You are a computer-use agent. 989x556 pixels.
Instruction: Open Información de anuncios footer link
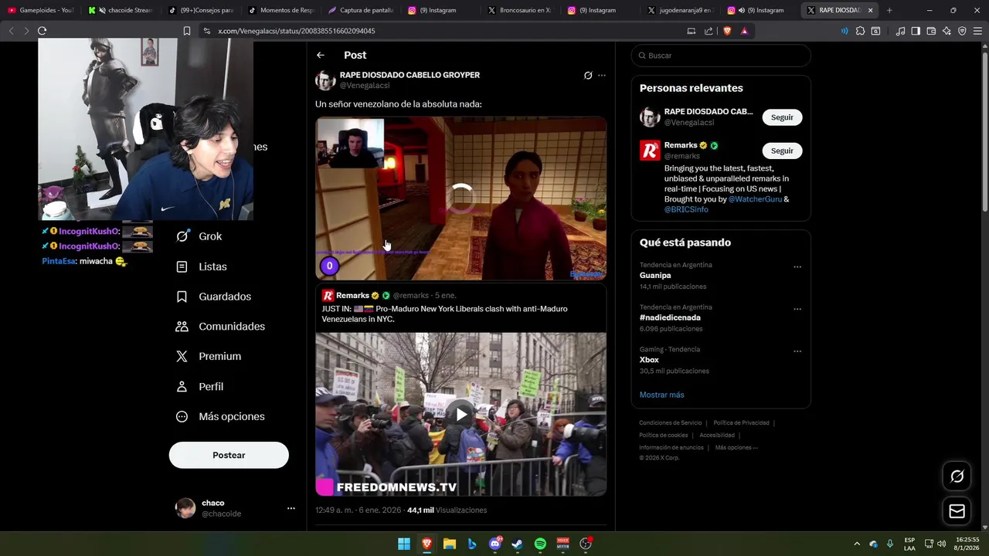671,448
